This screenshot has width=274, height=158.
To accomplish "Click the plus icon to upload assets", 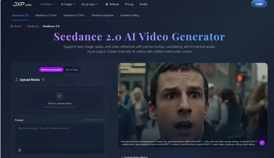I will (x=59, y=96).
